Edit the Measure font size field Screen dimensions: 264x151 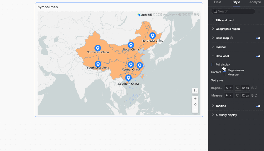point(245,95)
